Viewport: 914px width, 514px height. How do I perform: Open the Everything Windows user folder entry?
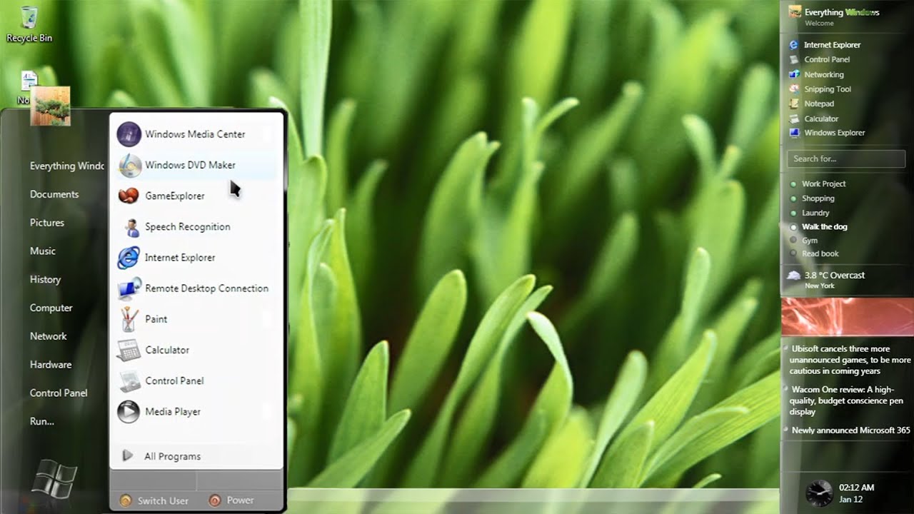(x=67, y=166)
